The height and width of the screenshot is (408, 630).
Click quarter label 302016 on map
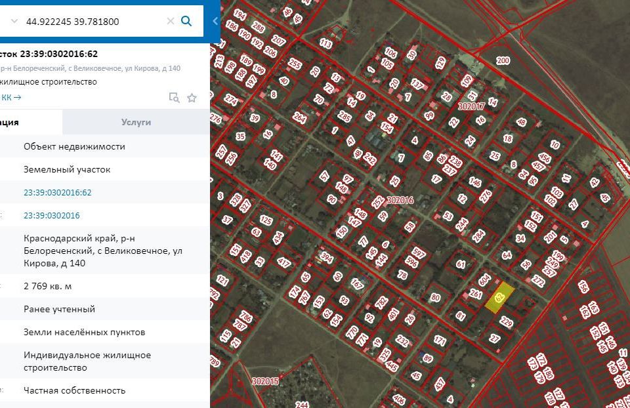pos(400,200)
